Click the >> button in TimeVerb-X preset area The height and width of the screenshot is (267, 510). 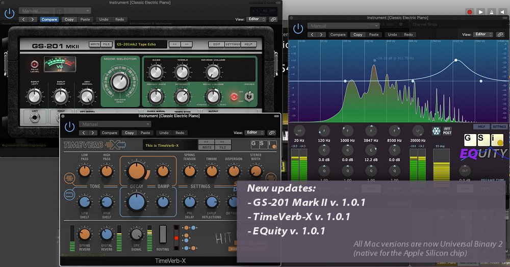pyautogui.click(x=222, y=142)
